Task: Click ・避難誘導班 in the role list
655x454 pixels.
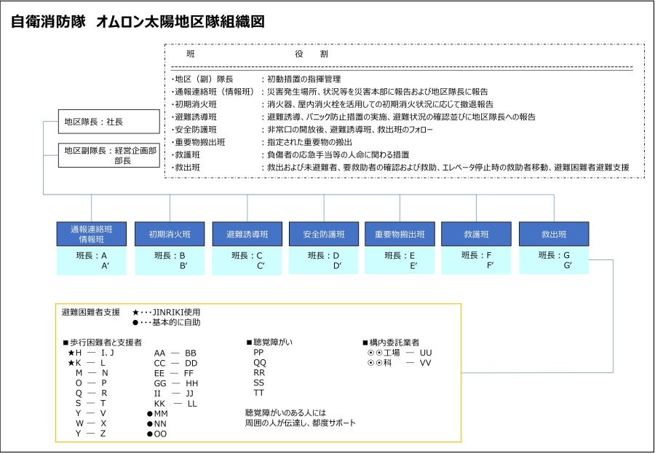Action: point(194,117)
